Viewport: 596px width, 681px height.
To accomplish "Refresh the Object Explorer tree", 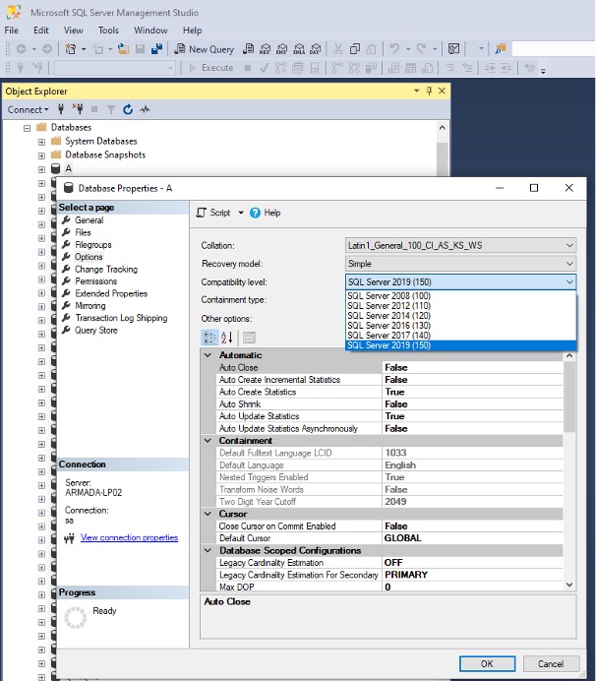I will point(128,109).
